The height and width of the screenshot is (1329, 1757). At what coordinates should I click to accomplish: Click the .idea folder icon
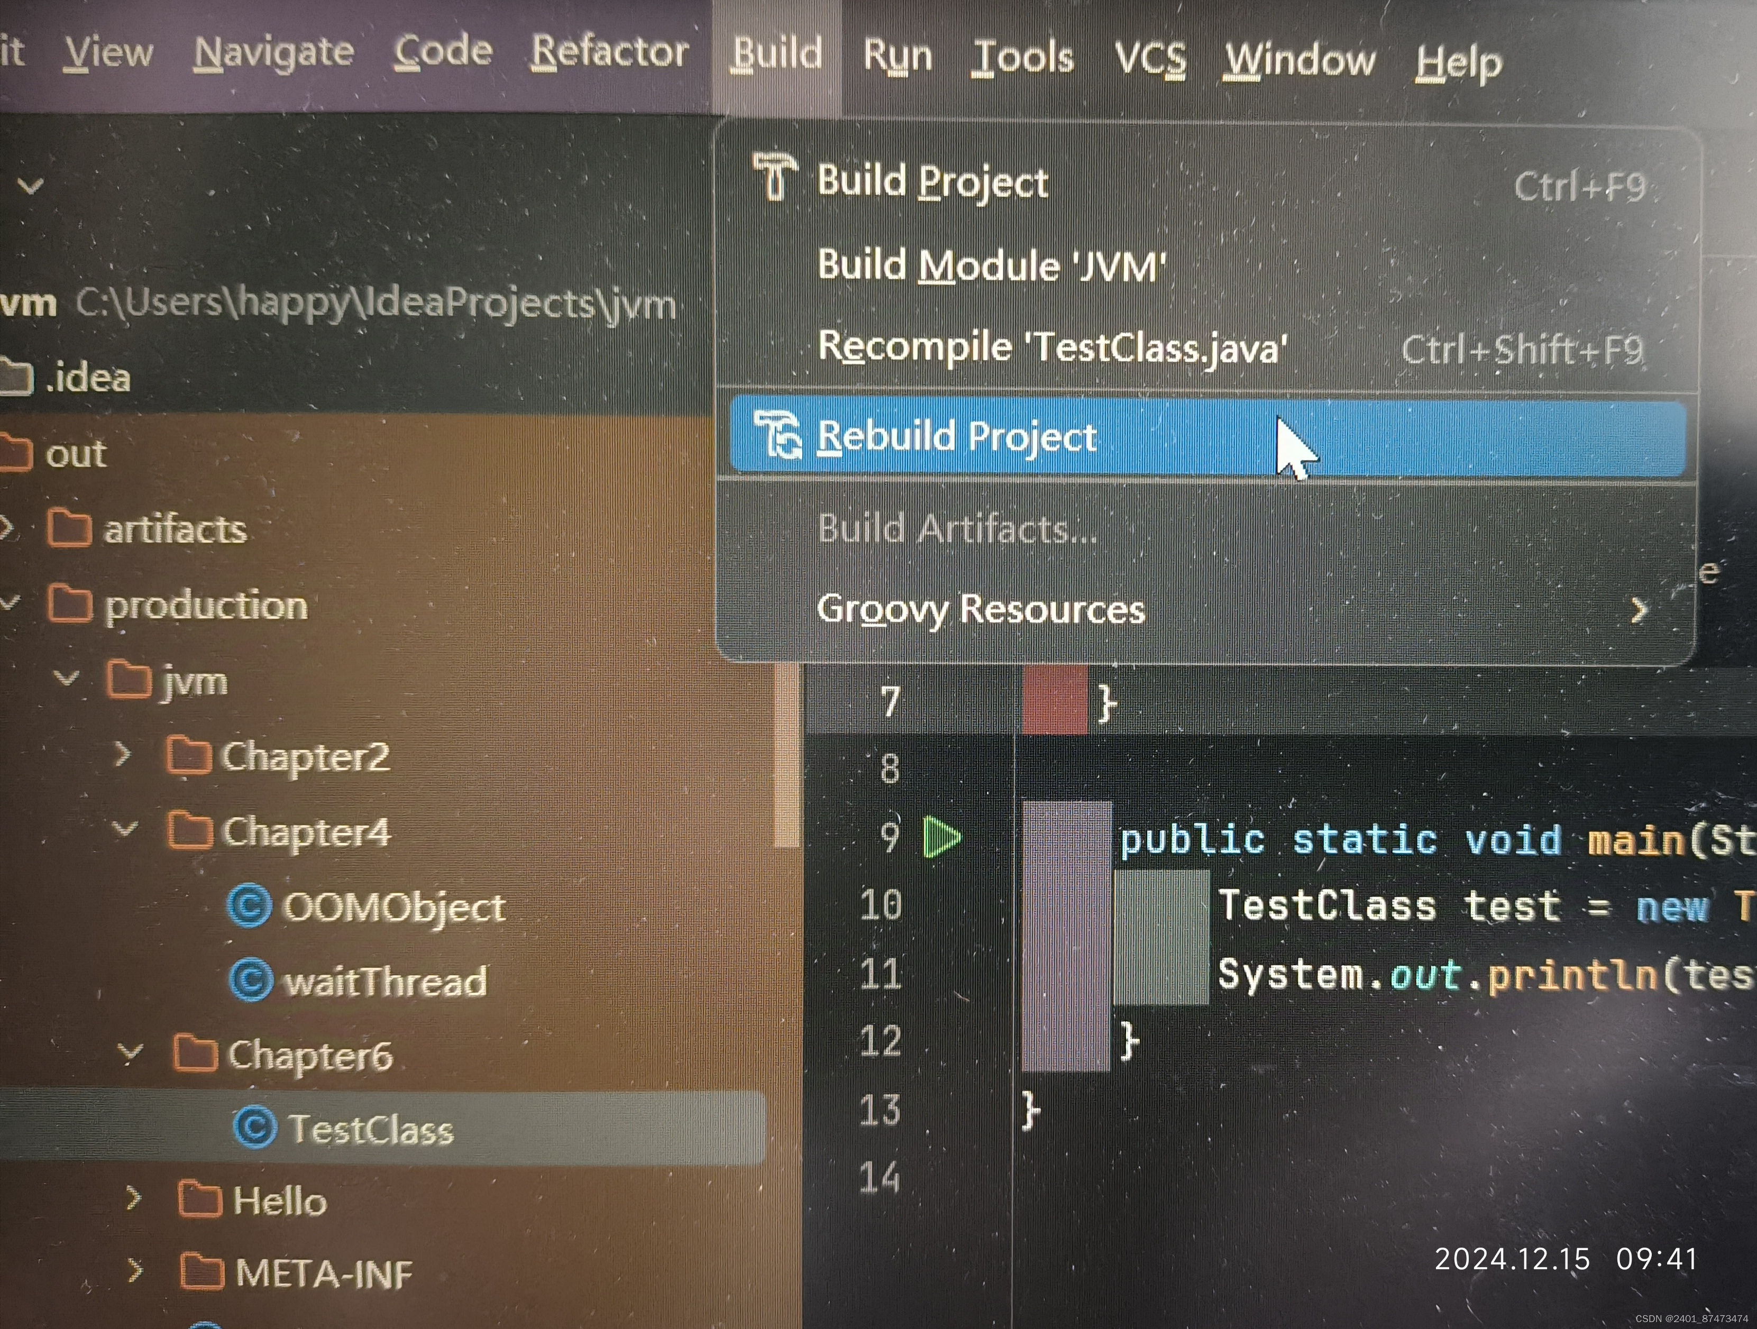16,377
